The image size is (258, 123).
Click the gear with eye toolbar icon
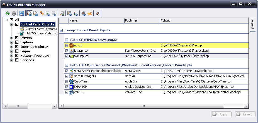tap(84, 13)
